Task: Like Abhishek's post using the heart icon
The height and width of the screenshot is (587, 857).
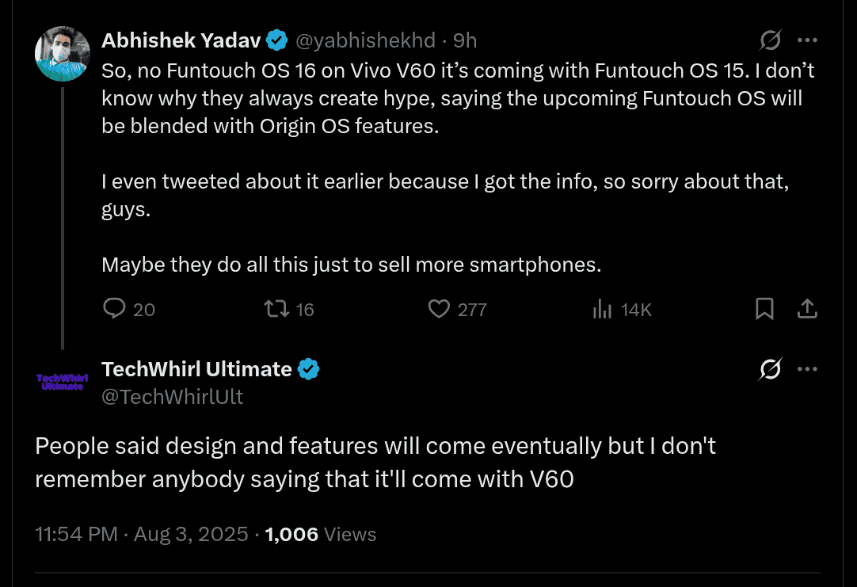Action: pos(439,309)
